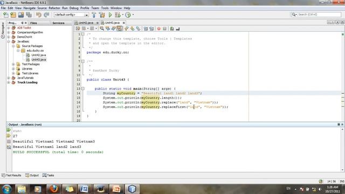The width and height of the screenshot is (345, 194).
Task: Expand the ComparisonAlgorithm project node
Action: pos(9,32)
